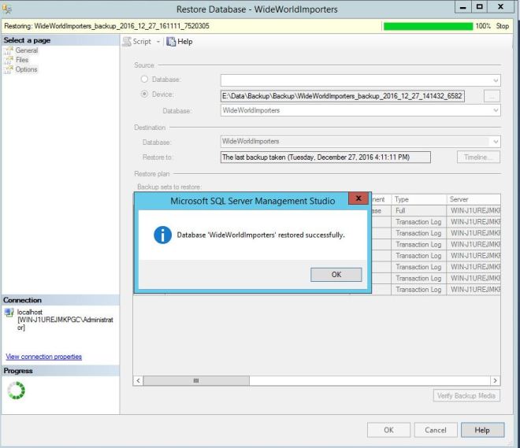The image size is (520, 448).
Task: Click the green restore progress bar
Action: (x=428, y=26)
